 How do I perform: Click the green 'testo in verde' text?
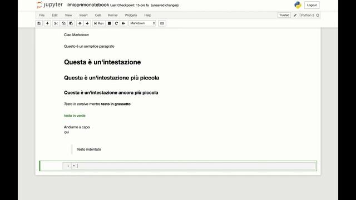[75, 116]
